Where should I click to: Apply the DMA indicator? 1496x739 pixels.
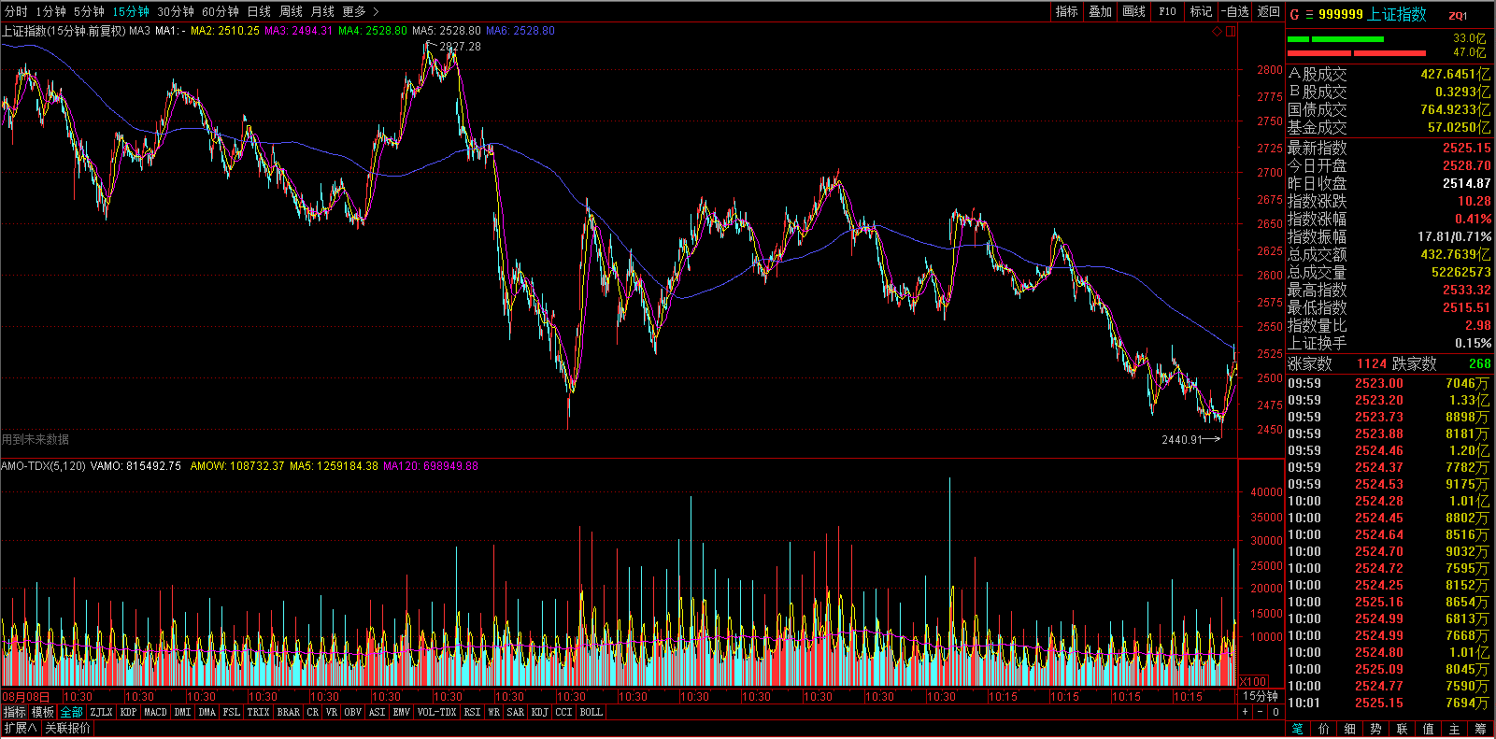[x=207, y=712]
